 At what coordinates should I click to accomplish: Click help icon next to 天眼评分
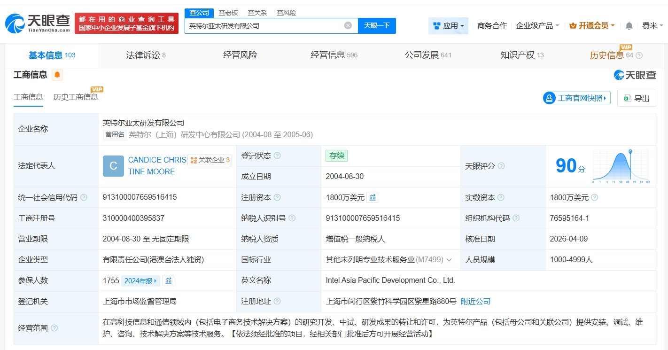point(501,166)
